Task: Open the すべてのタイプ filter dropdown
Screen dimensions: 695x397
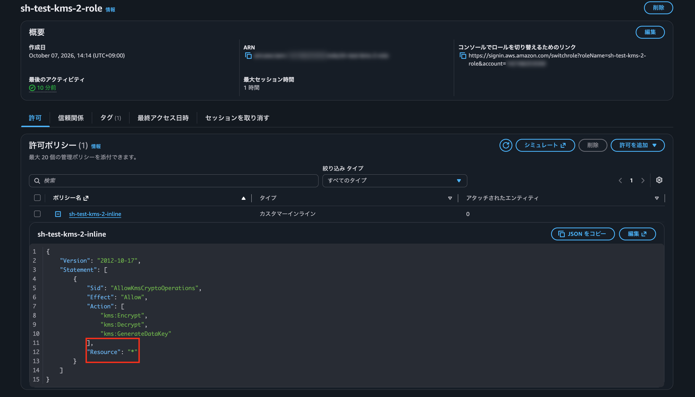Action: (x=394, y=181)
